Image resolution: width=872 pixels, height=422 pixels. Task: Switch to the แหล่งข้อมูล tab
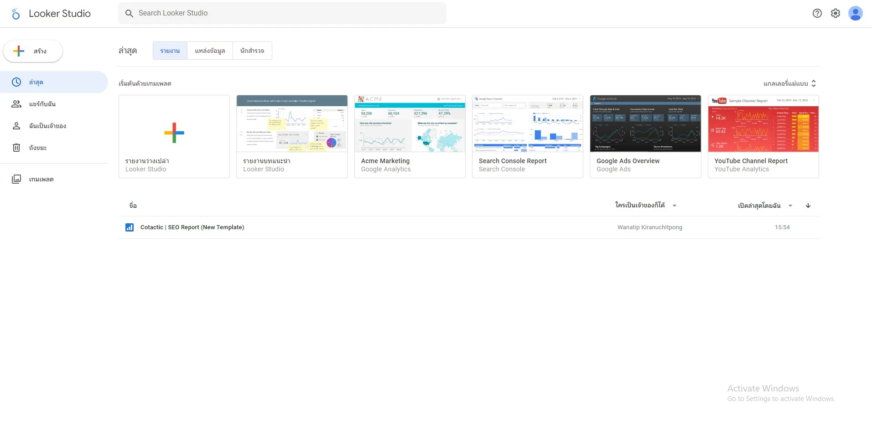click(210, 51)
